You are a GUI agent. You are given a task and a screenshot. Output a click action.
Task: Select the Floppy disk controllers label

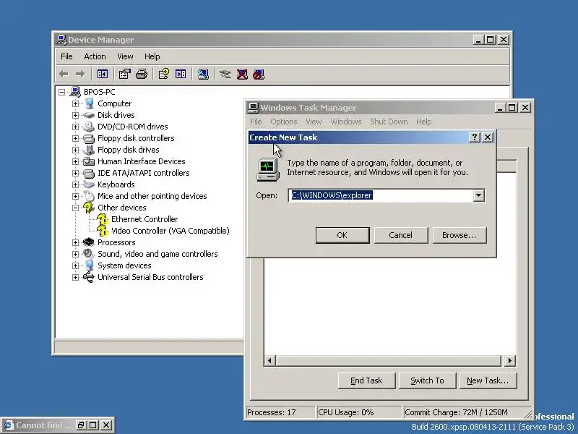point(136,138)
